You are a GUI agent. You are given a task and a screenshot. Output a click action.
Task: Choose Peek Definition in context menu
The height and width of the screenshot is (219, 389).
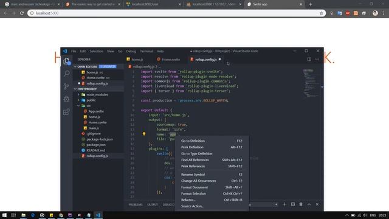[x=212, y=147]
